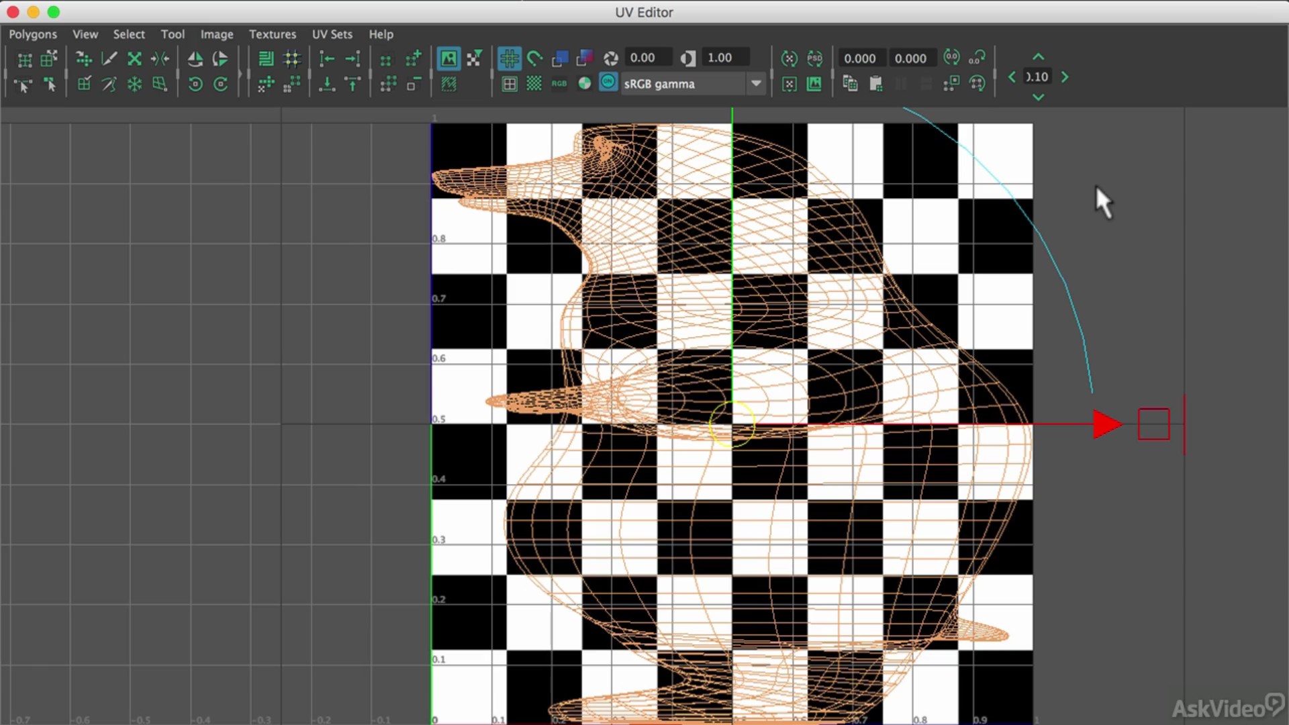
Task: Open the Polygons menu
Action: (33, 34)
